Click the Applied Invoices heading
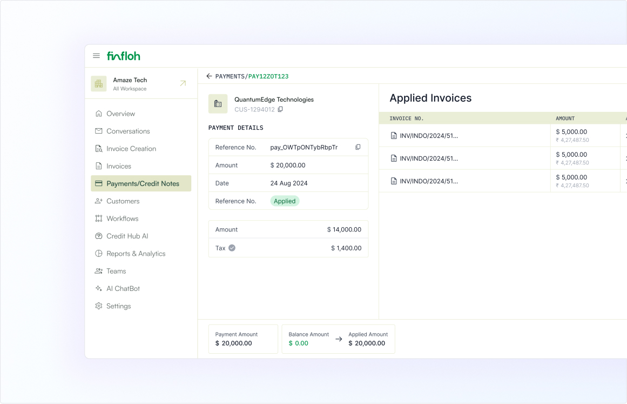 [430, 98]
